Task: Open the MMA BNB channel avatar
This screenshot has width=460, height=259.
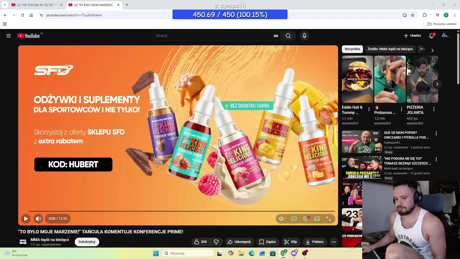Action: click(23, 242)
